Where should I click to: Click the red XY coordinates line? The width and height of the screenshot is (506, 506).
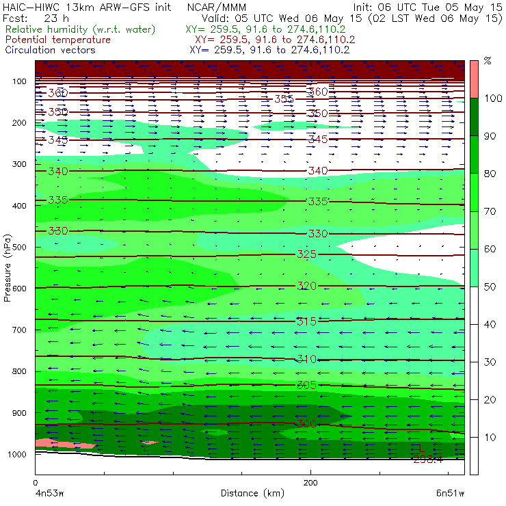(x=275, y=40)
